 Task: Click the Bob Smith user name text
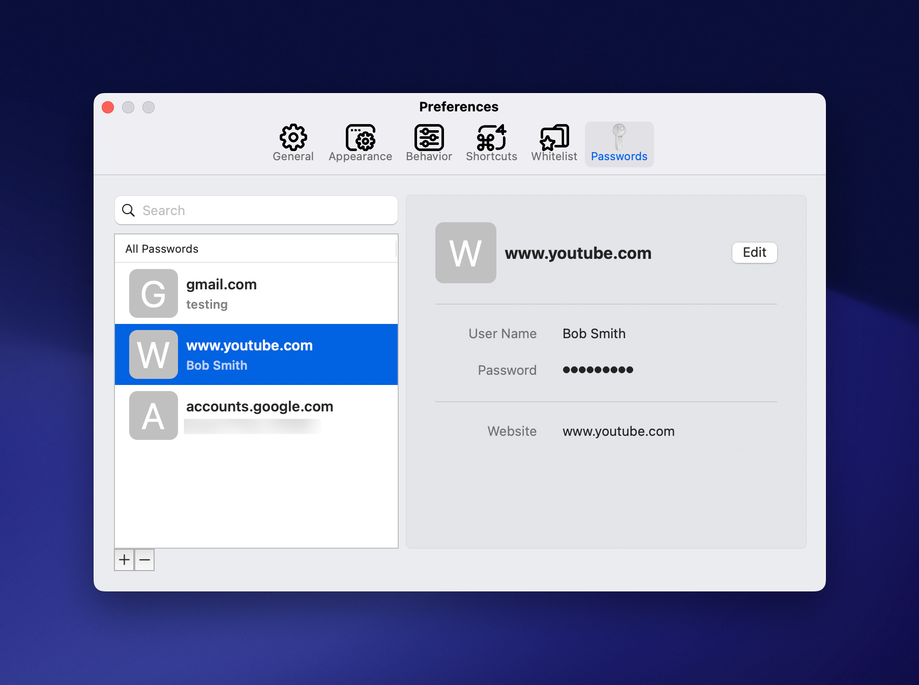tap(594, 334)
